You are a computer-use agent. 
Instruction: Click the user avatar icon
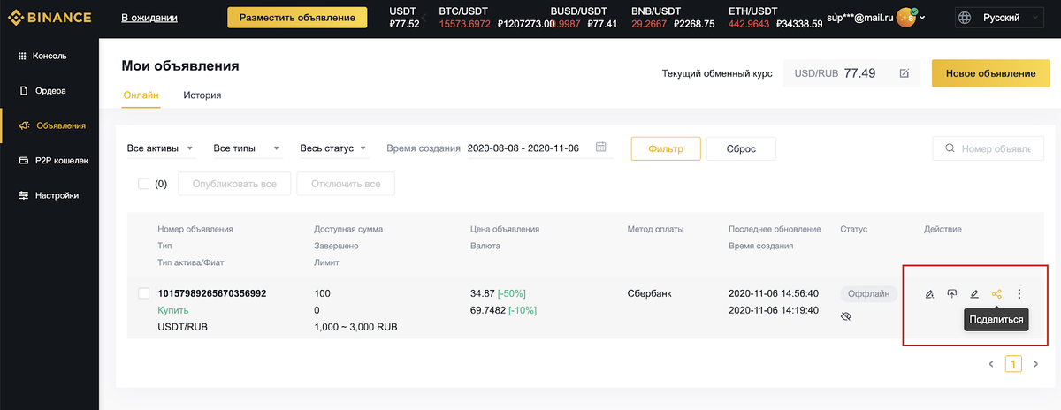905,17
